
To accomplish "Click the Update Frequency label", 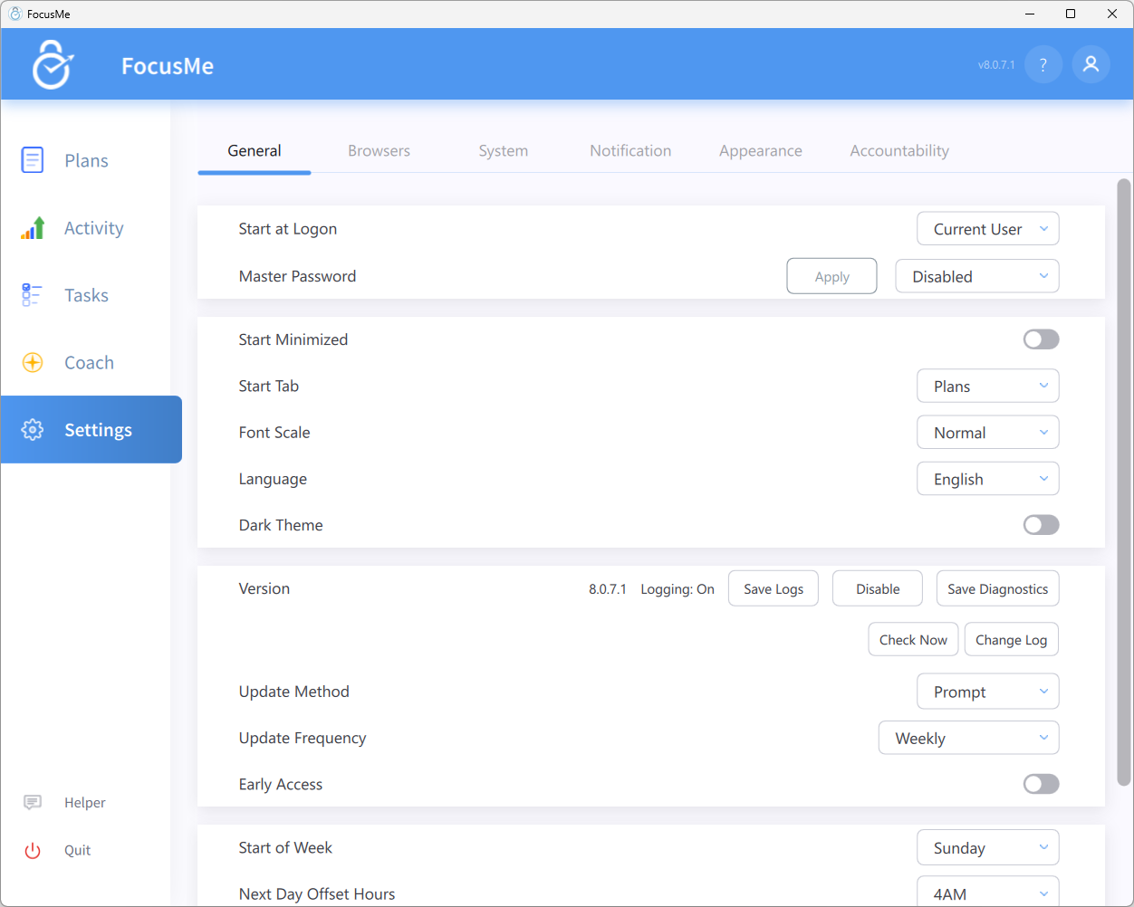I will pos(303,738).
